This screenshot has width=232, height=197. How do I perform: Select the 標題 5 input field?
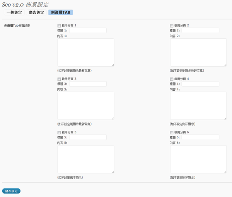point(88,137)
